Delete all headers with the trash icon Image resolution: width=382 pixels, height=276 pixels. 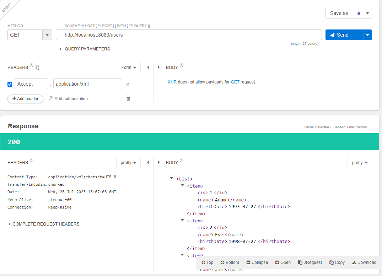(x=128, y=99)
